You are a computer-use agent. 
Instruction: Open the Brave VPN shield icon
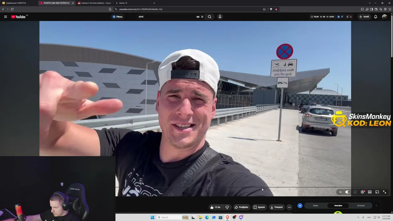pyautogui.click(x=385, y=9)
